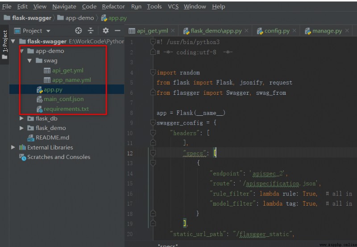357x247 pixels.
Task: Fold the code block at line 1
Action: coord(153,42)
